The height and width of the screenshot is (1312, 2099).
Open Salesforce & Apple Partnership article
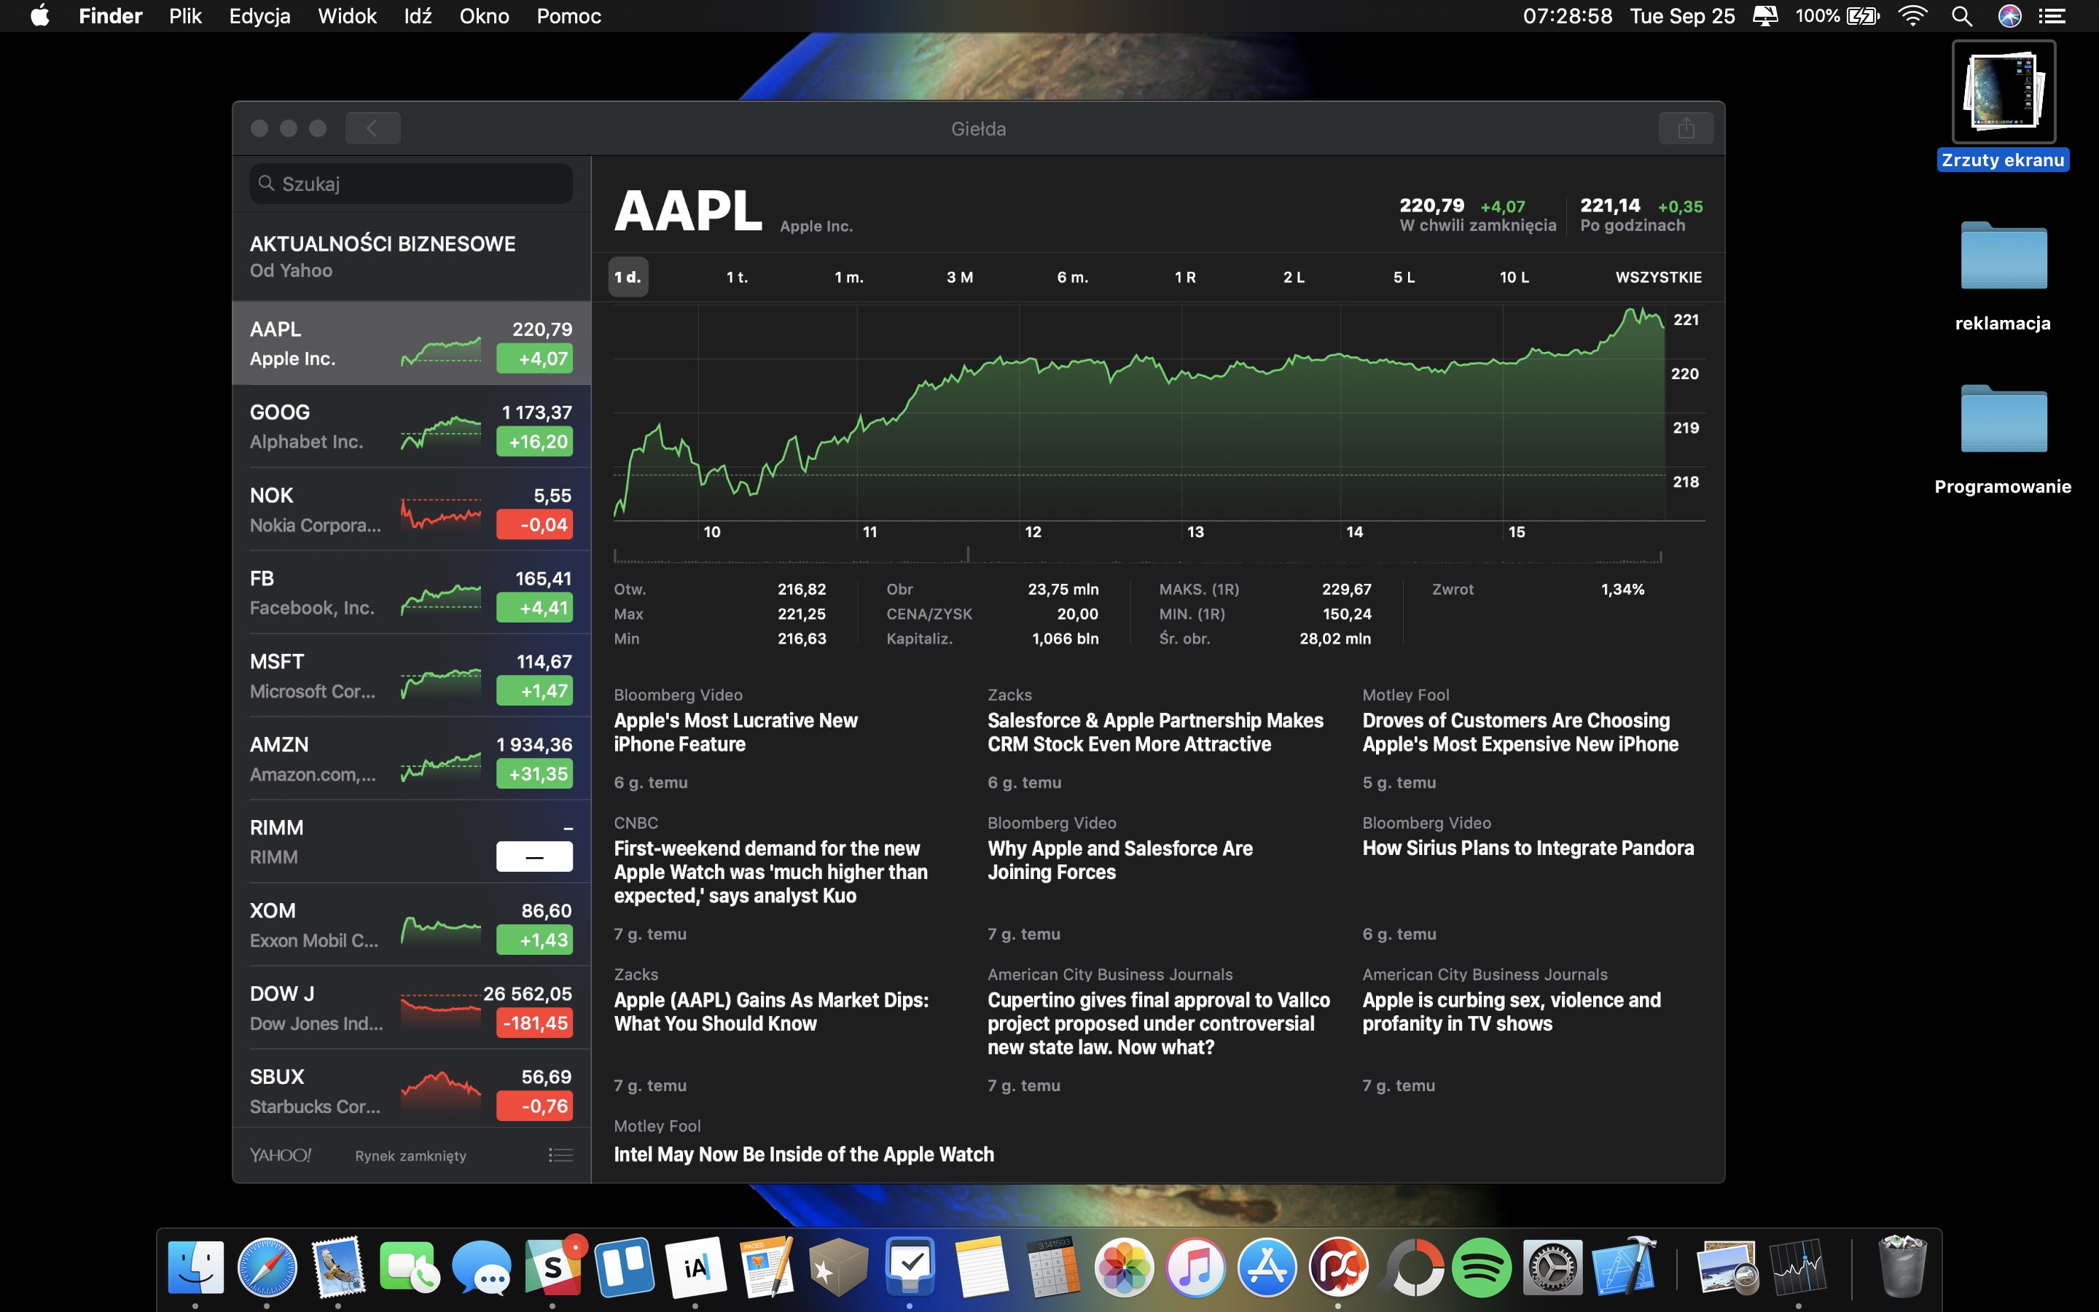[x=1155, y=733]
